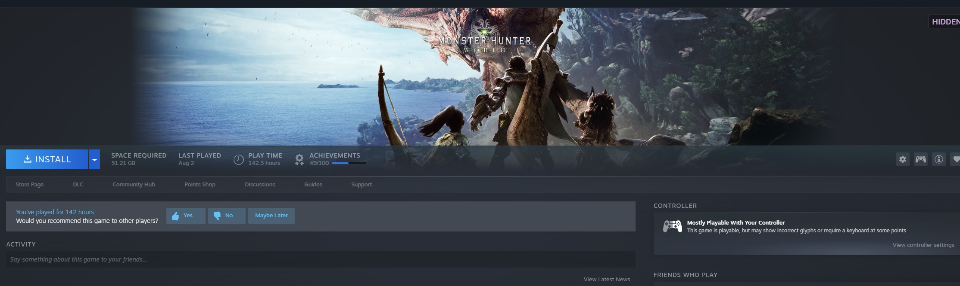960x286 pixels.
Task: Open ACHIEVEMENTS 49/100 details
Action: [335, 159]
